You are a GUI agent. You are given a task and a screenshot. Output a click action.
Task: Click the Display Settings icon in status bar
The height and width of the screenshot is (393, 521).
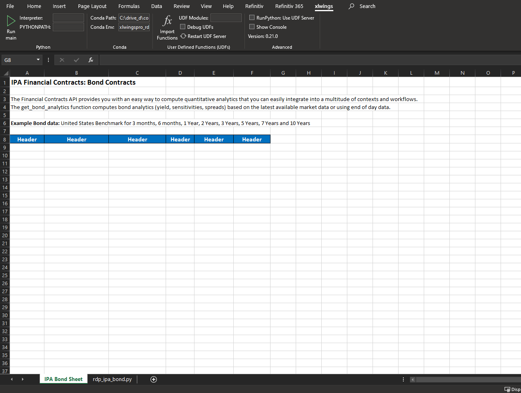(x=507, y=389)
